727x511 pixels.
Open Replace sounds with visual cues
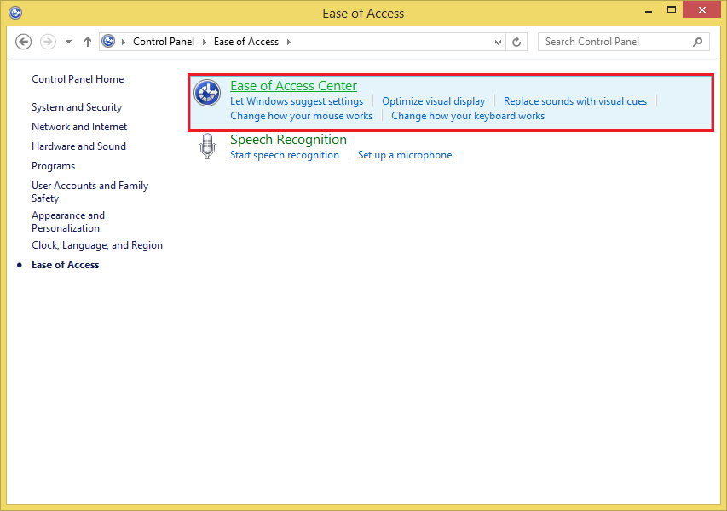[575, 101]
